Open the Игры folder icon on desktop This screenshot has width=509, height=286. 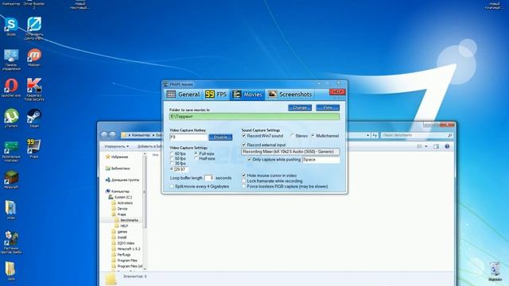11,210
